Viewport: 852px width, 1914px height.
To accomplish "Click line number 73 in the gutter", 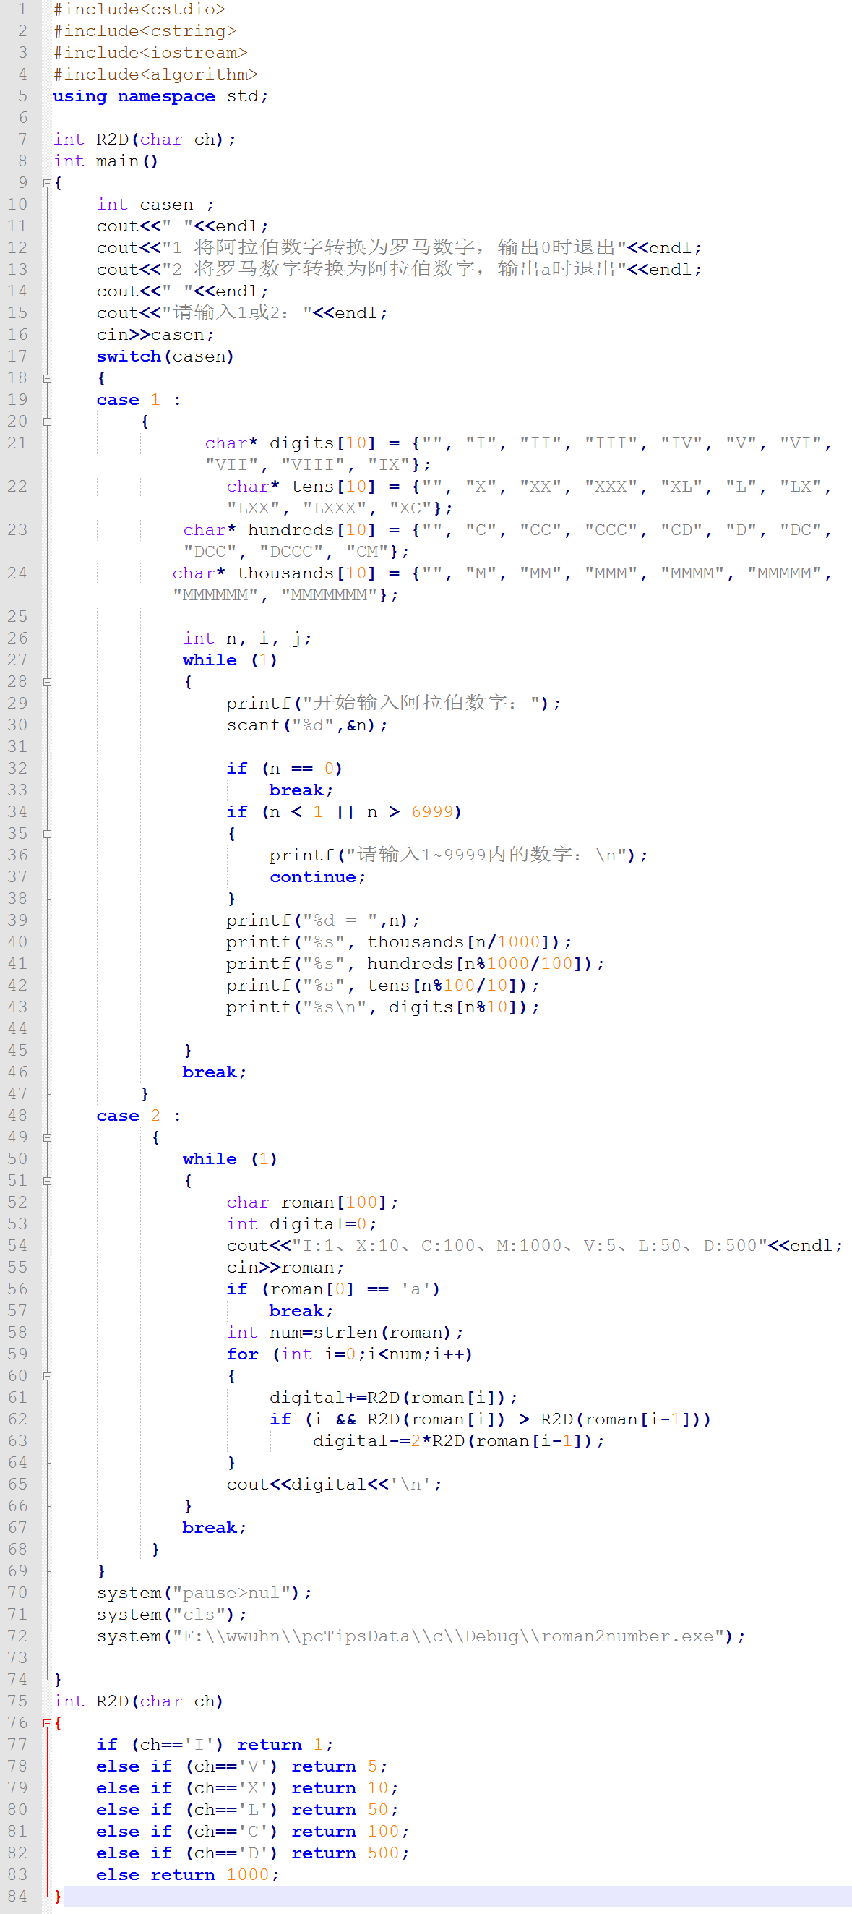I will [x=17, y=1659].
